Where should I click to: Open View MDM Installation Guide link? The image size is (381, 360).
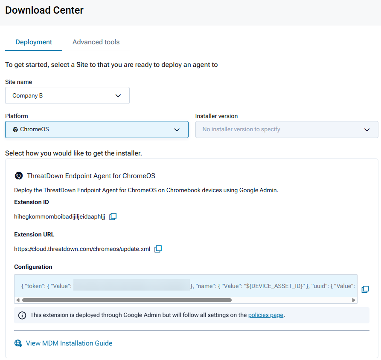(69, 343)
